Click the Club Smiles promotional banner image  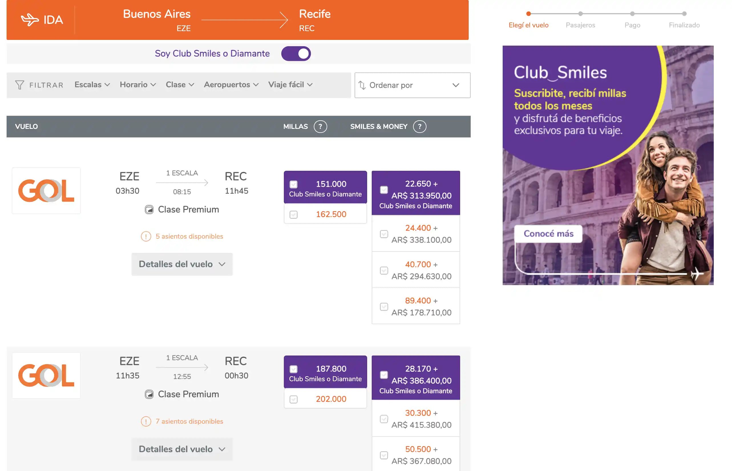(x=608, y=165)
